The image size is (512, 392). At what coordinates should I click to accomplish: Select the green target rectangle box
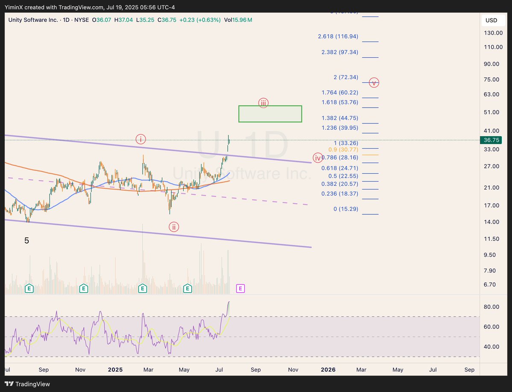[270, 114]
